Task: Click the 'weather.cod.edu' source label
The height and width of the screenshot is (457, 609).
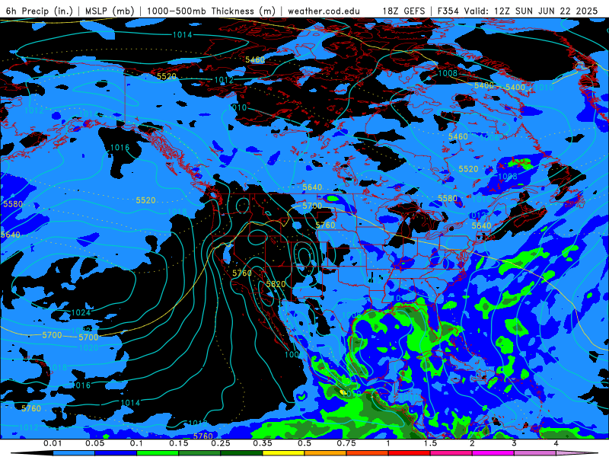Action: [324, 11]
